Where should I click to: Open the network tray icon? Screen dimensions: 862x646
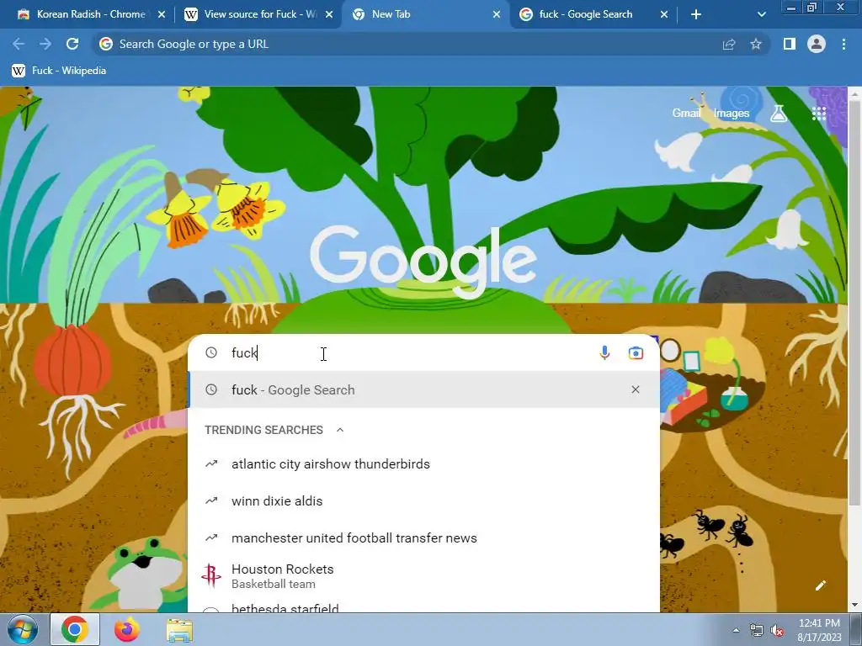pos(757,630)
